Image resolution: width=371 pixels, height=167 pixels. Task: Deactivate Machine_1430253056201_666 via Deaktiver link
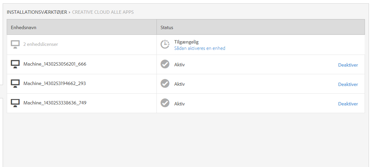(x=348, y=65)
